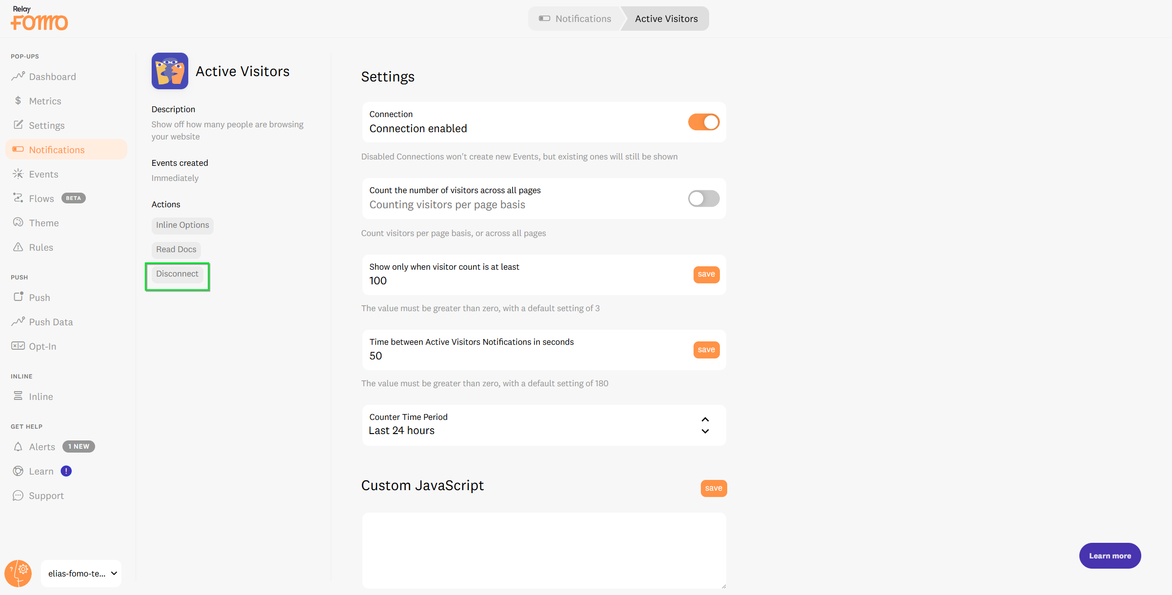Open the Dashboard chart icon
Screen dimensions: 1172x595
18,76
